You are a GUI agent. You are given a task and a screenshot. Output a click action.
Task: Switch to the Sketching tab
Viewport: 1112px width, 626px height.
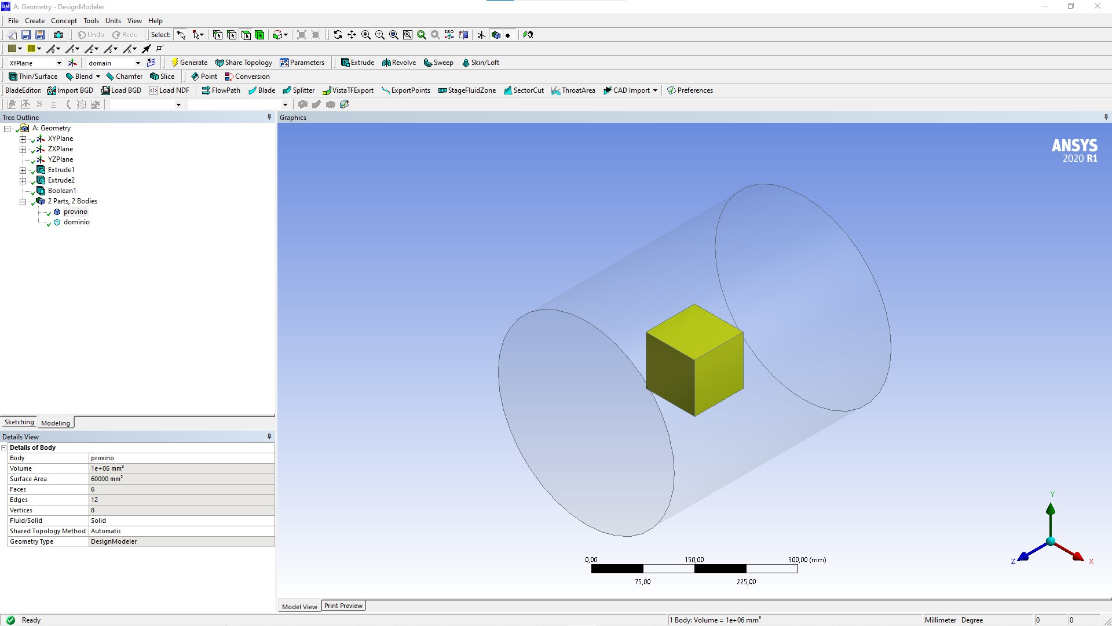[19, 423]
